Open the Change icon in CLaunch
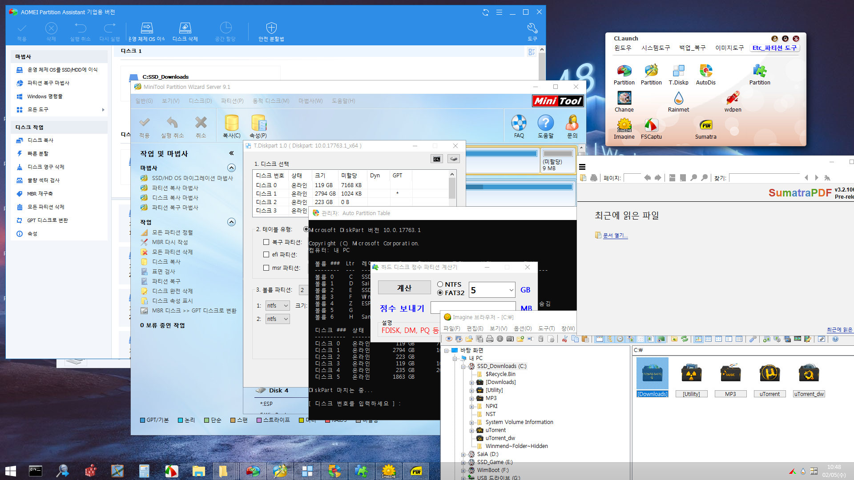Screen dimensions: 854x480 [x=624, y=101]
